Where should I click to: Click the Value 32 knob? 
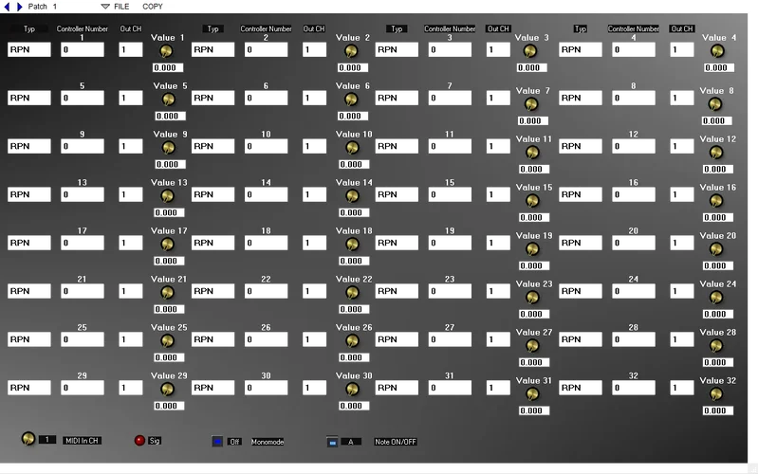716,393
